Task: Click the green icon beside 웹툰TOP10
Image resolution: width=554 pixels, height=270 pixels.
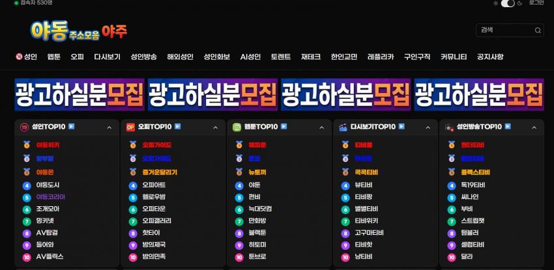Action: point(237,128)
